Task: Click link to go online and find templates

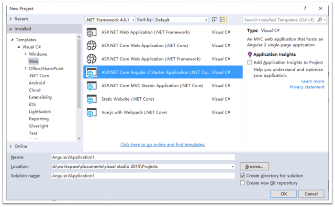Action: click(x=163, y=145)
